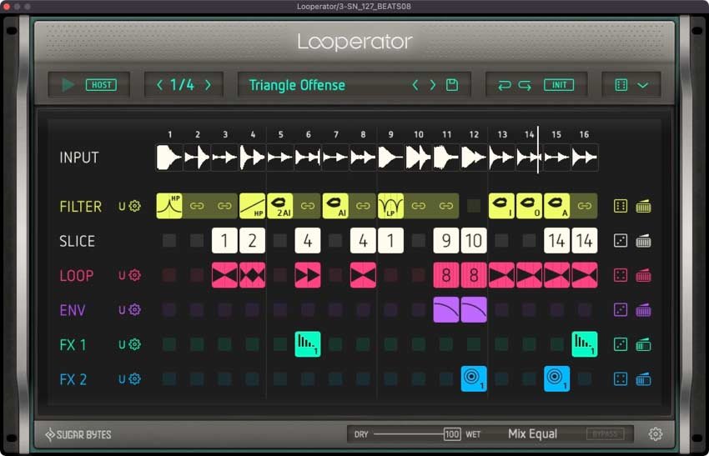Click FX 1 step 16 teal bars cell

(x=585, y=344)
